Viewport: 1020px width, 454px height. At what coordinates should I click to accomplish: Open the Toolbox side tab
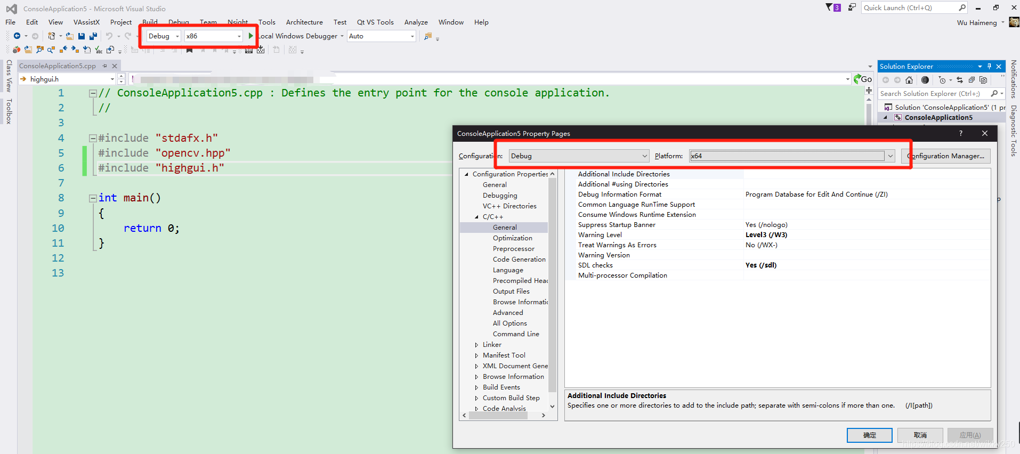pos(9,111)
